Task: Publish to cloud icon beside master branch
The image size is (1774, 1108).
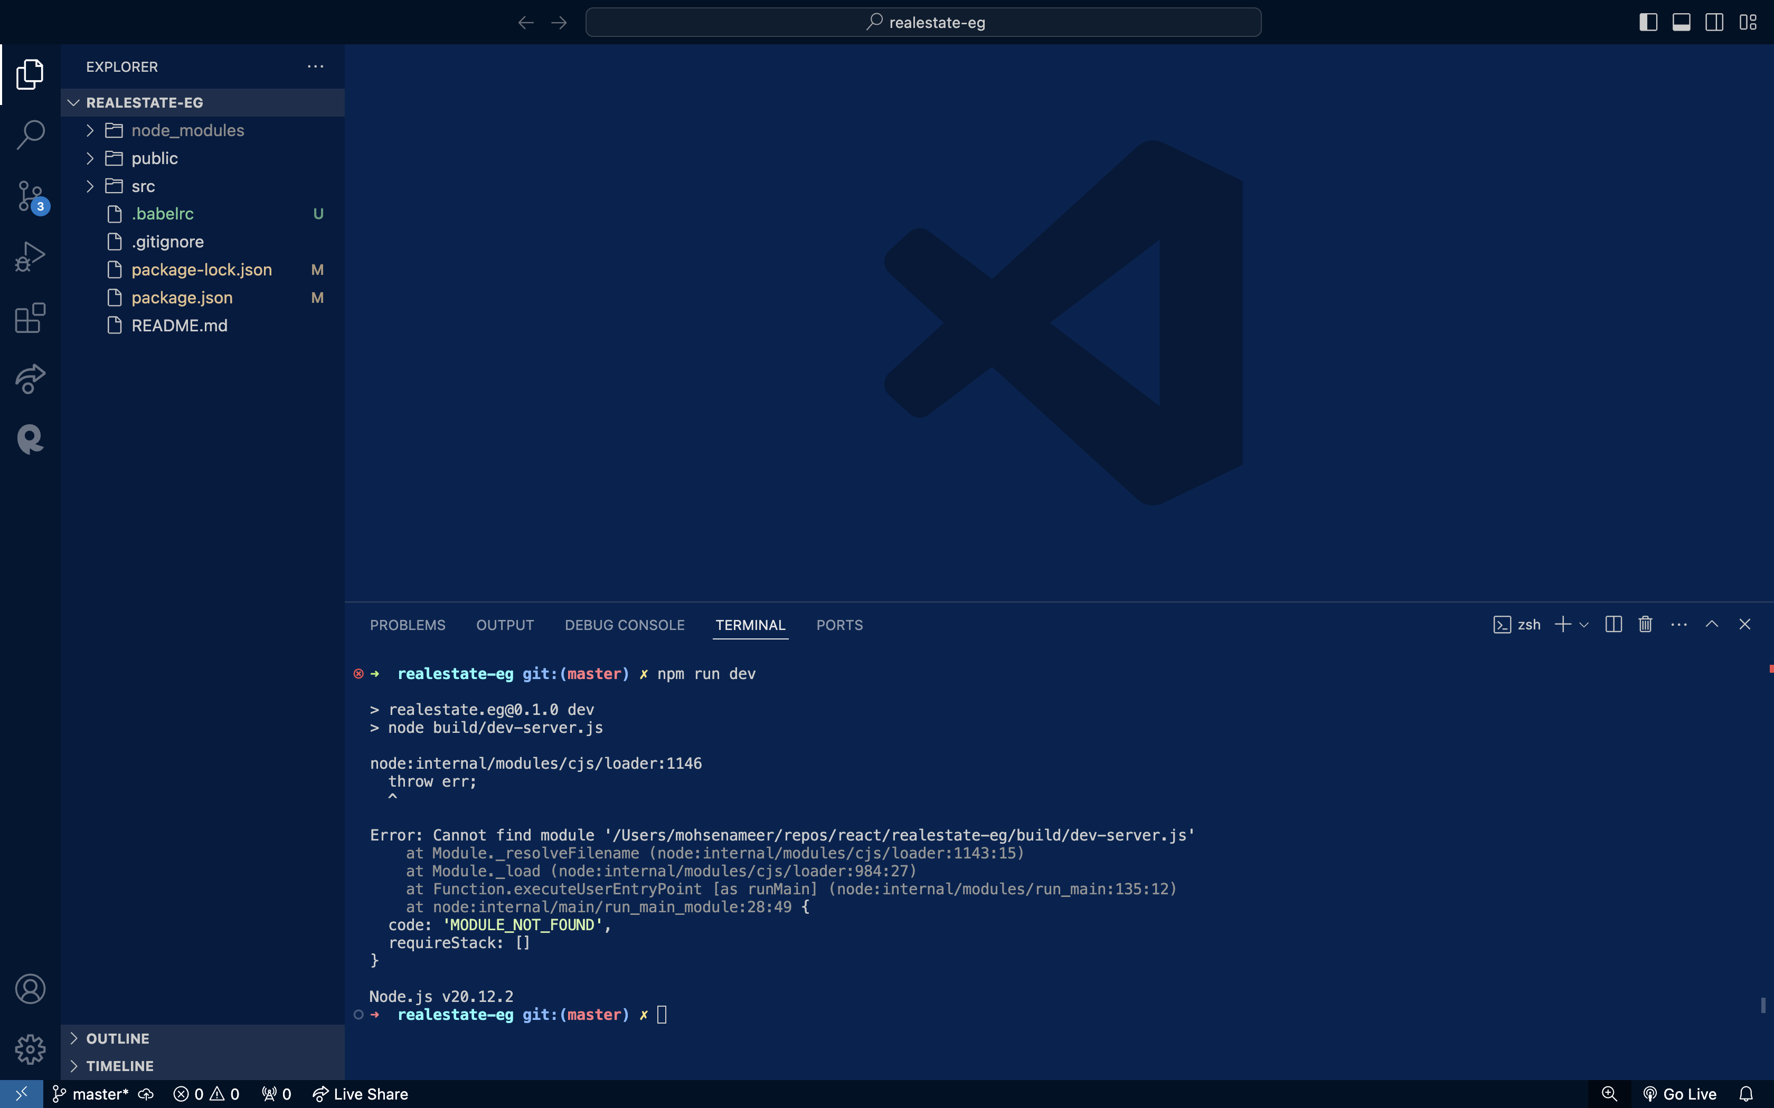Action: point(146,1094)
